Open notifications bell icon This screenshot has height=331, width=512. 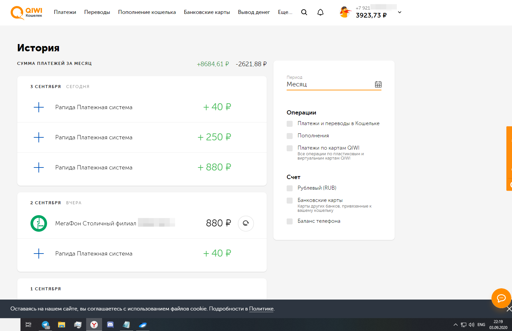click(x=320, y=12)
